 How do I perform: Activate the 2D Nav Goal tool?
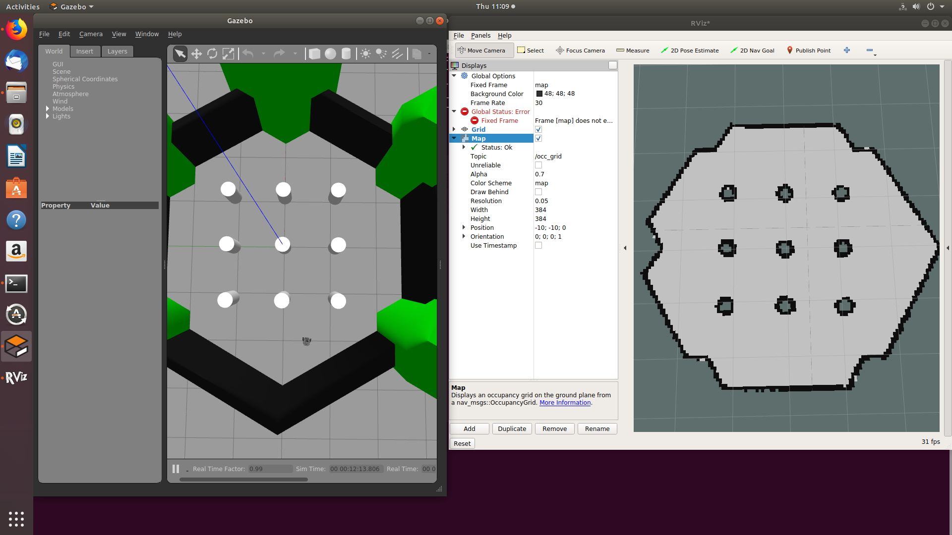pyautogui.click(x=752, y=51)
